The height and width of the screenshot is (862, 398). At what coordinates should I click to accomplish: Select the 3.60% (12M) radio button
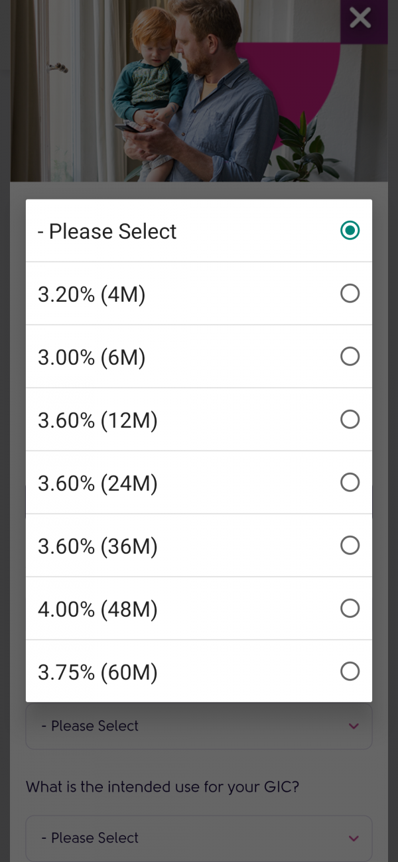(350, 419)
